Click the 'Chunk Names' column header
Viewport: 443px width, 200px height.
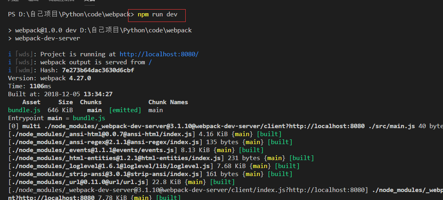coord(168,102)
